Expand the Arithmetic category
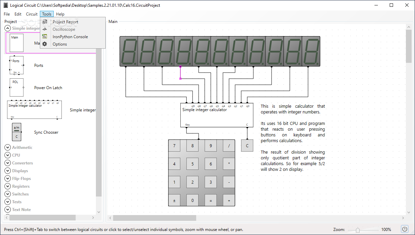This screenshot has width=415, height=235. click(7, 147)
